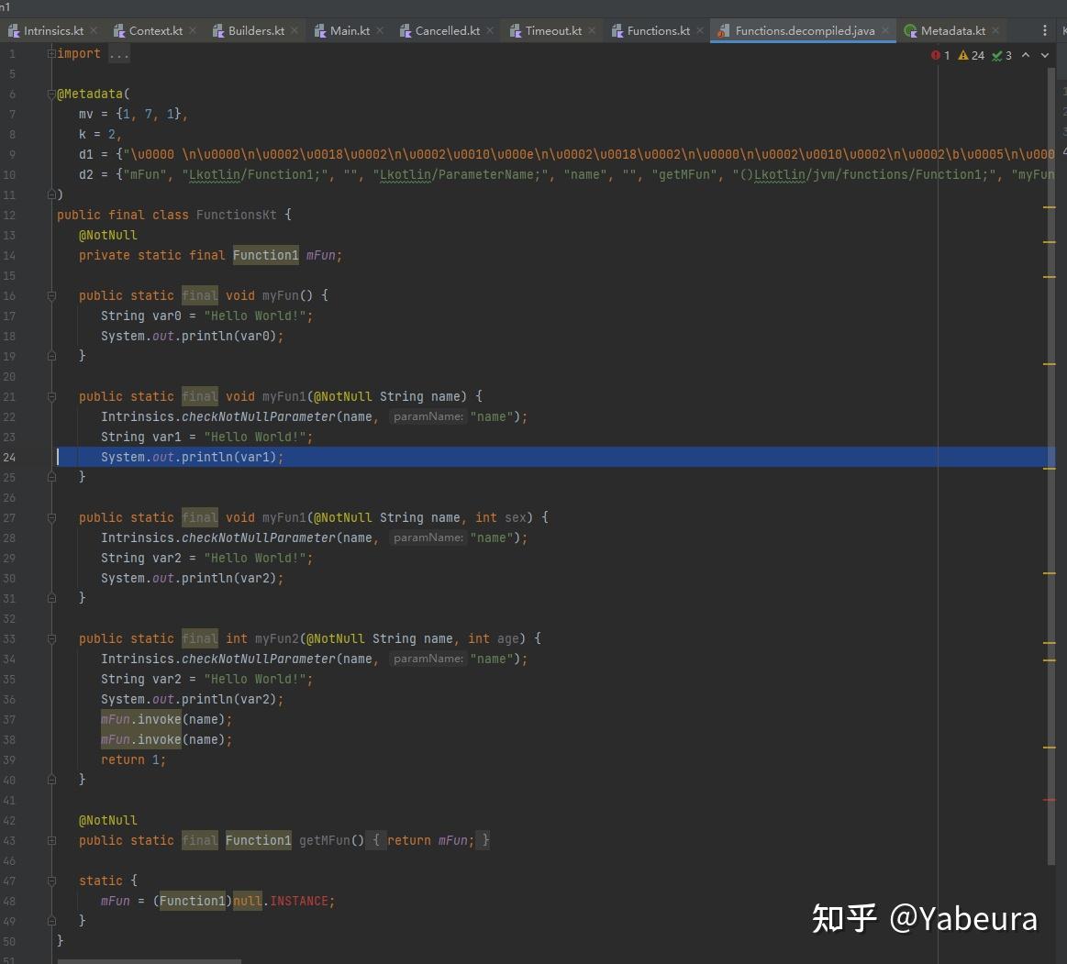Open the hidden tabs list via the three-dot menu
1067x964 pixels.
(x=1044, y=30)
